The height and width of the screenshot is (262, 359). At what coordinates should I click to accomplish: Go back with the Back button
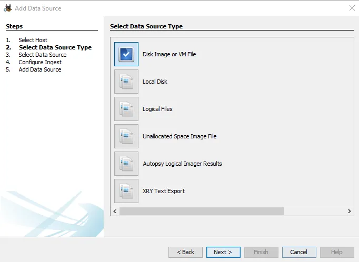coord(185,252)
